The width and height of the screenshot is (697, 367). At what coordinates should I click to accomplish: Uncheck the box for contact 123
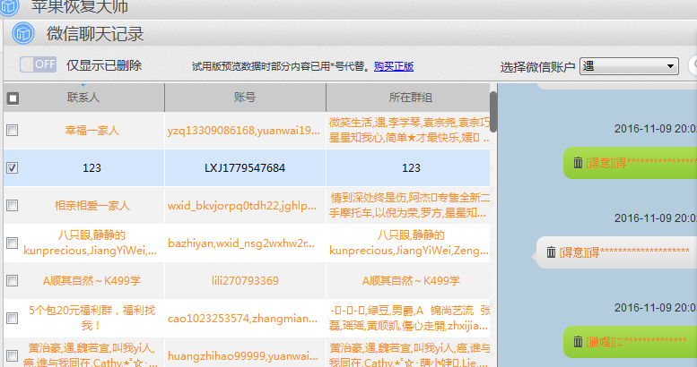click(x=13, y=167)
